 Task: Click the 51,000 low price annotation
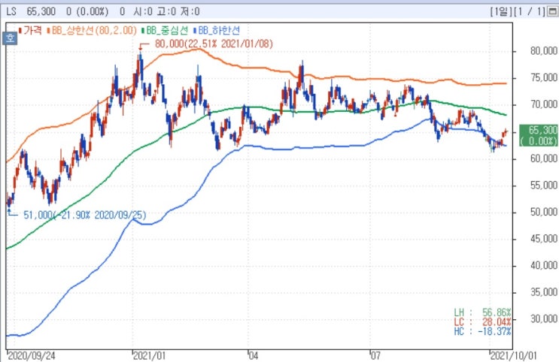(x=85, y=215)
